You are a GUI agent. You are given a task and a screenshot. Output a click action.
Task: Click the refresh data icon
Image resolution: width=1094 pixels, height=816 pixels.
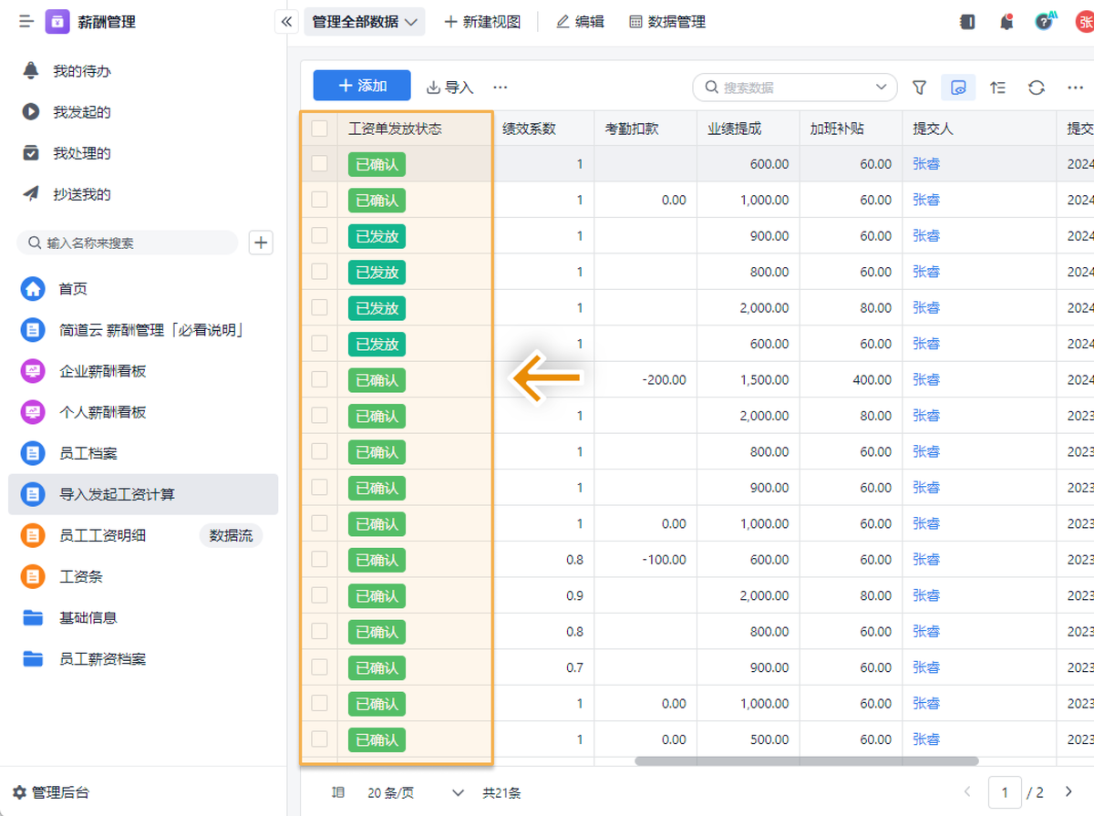pyautogui.click(x=1036, y=88)
